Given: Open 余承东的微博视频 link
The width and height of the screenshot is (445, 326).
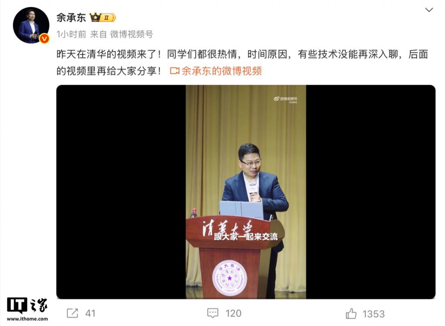Looking at the screenshot, I should [x=221, y=71].
